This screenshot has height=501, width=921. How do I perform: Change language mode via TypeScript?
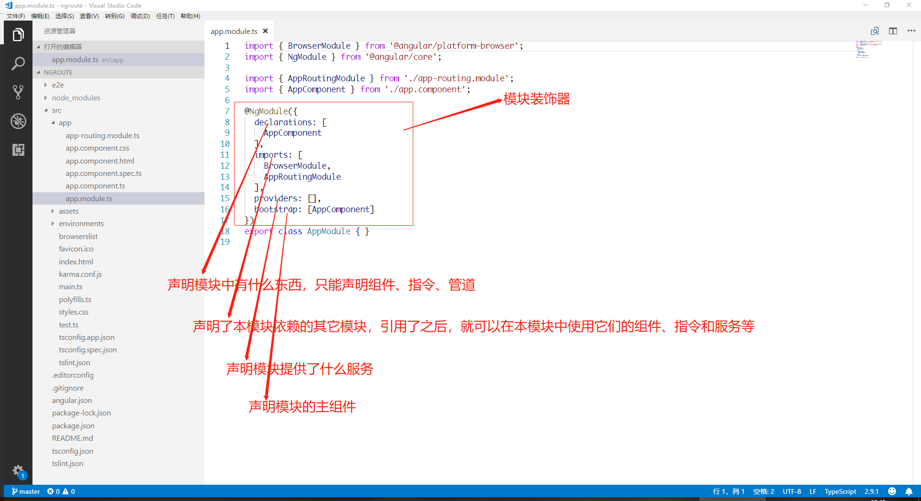point(840,491)
